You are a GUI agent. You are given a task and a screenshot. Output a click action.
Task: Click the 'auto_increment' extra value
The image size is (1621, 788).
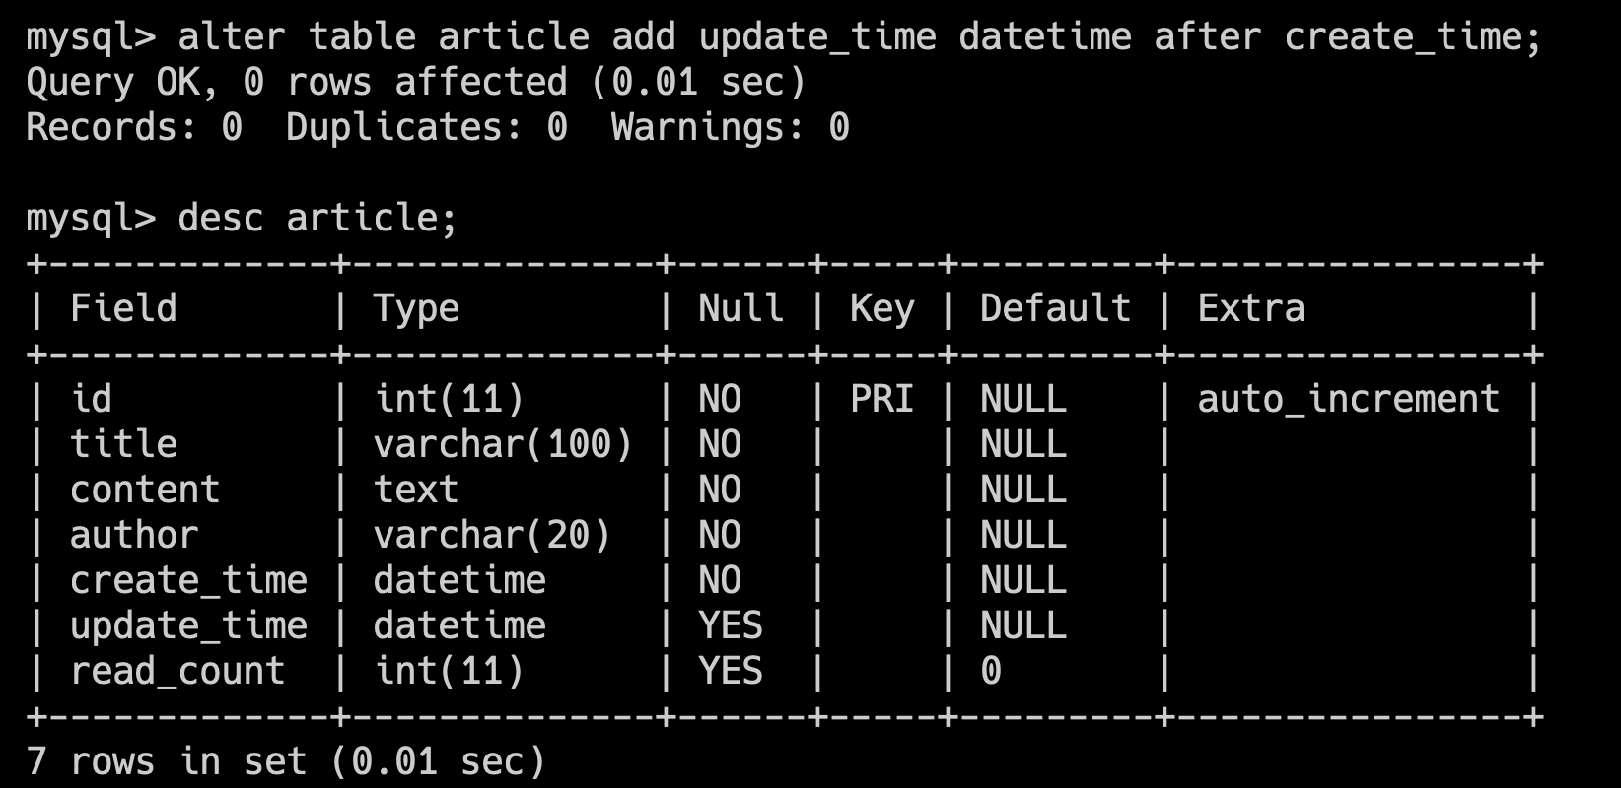point(1348,400)
